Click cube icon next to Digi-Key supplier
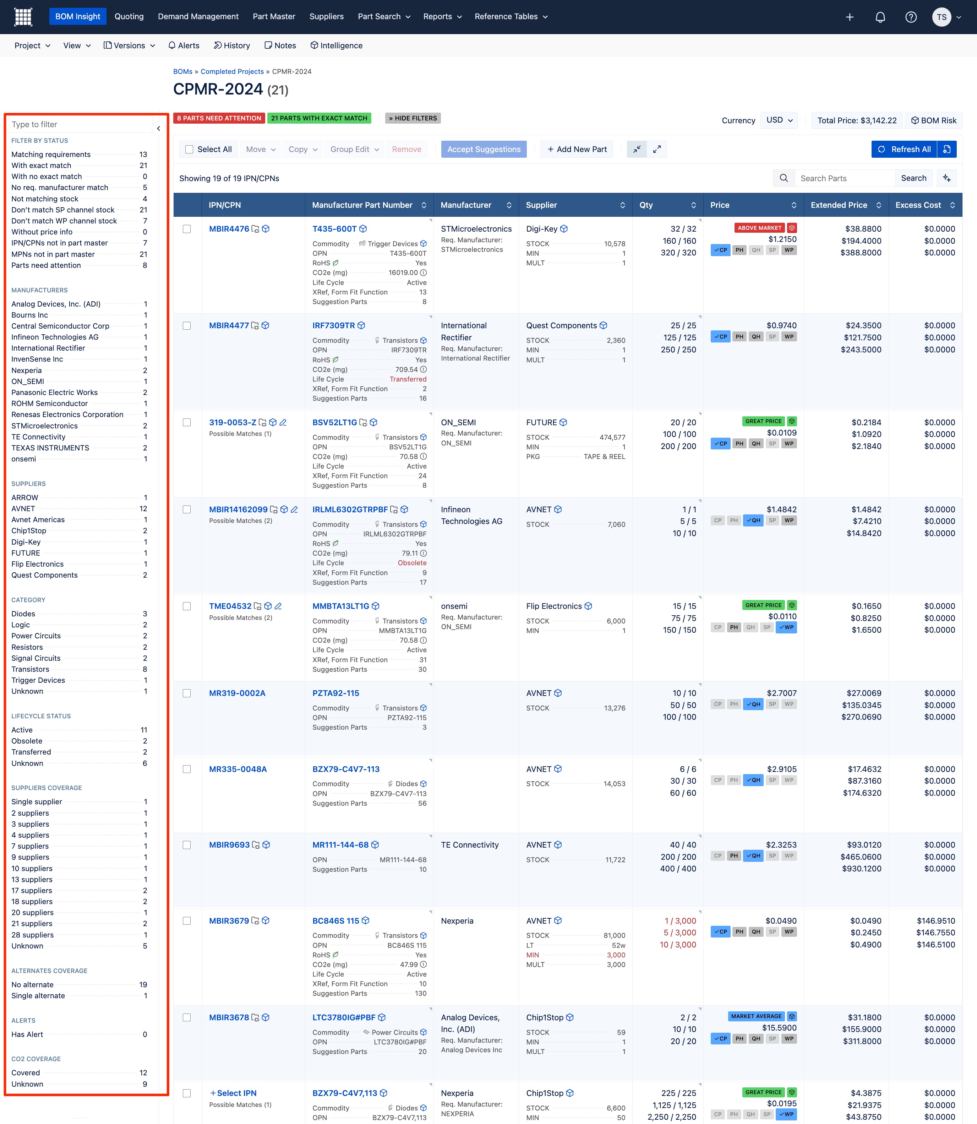The height and width of the screenshot is (1124, 977). 564,229
